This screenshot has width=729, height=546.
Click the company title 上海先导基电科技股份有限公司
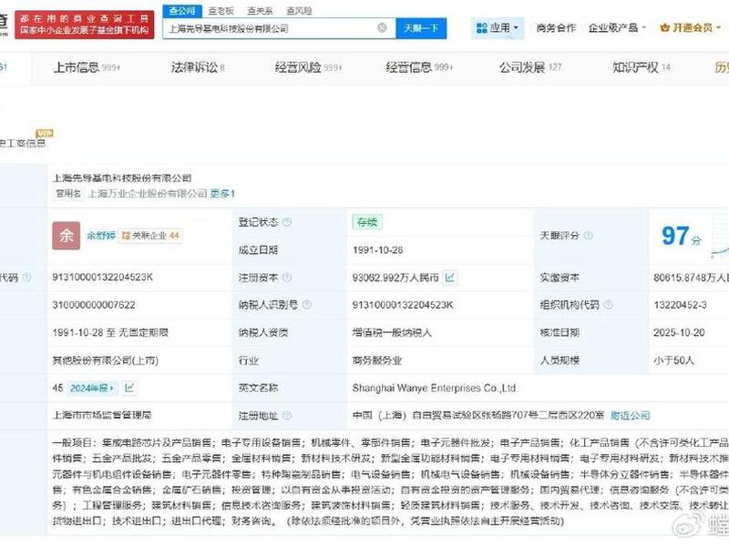[x=122, y=177]
